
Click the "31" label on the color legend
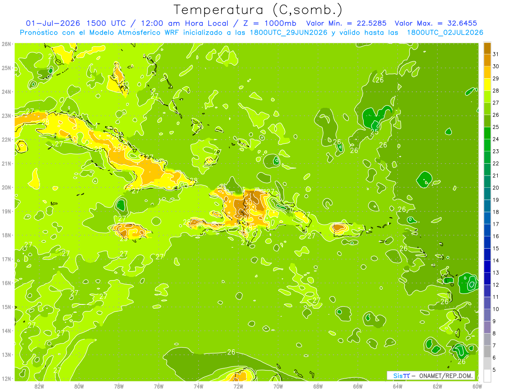[x=496, y=54]
